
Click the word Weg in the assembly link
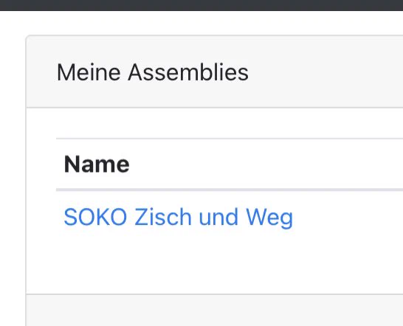(x=269, y=218)
